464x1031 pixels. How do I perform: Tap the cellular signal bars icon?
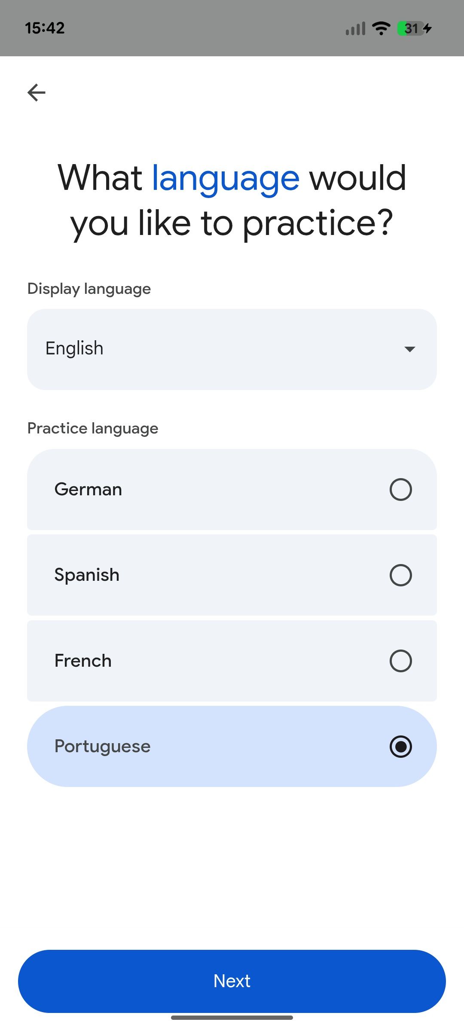click(x=355, y=28)
